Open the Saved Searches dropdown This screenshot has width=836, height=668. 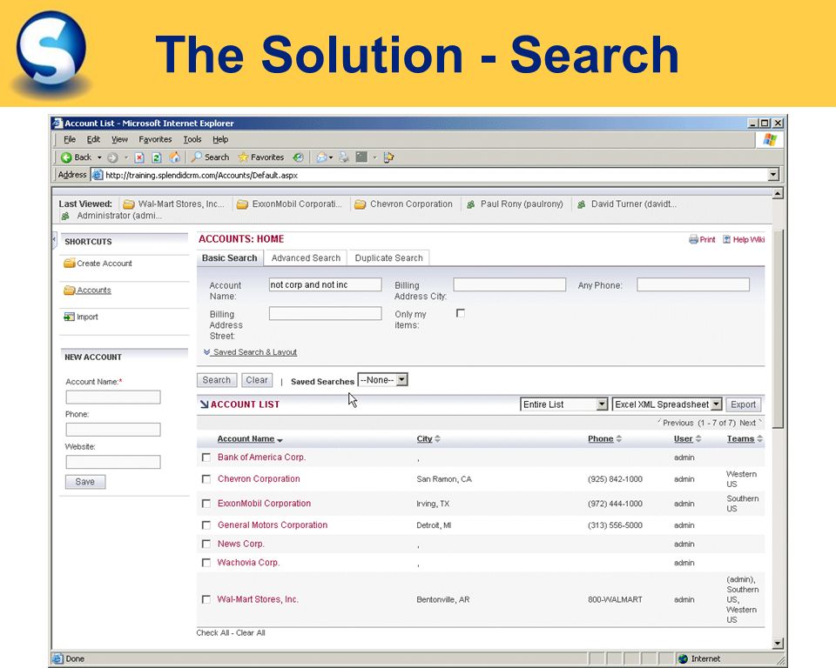[x=382, y=380]
